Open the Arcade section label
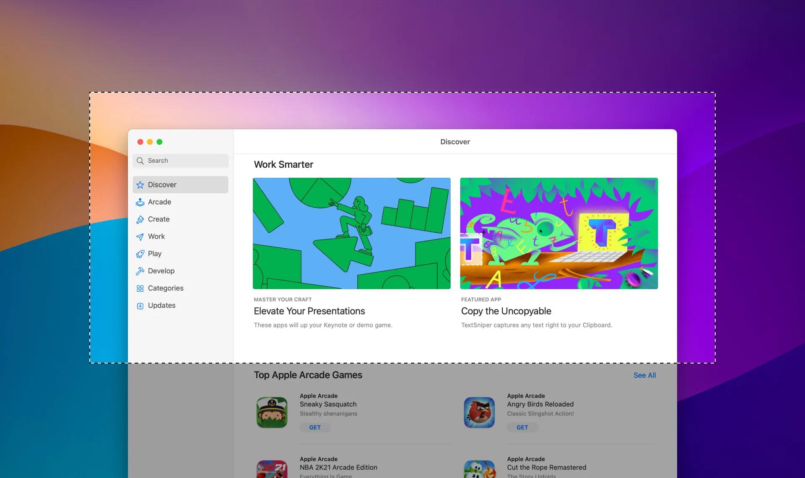The width and height of the screenshot is (805, 478). pyautogui.click(x=159, y=202)
